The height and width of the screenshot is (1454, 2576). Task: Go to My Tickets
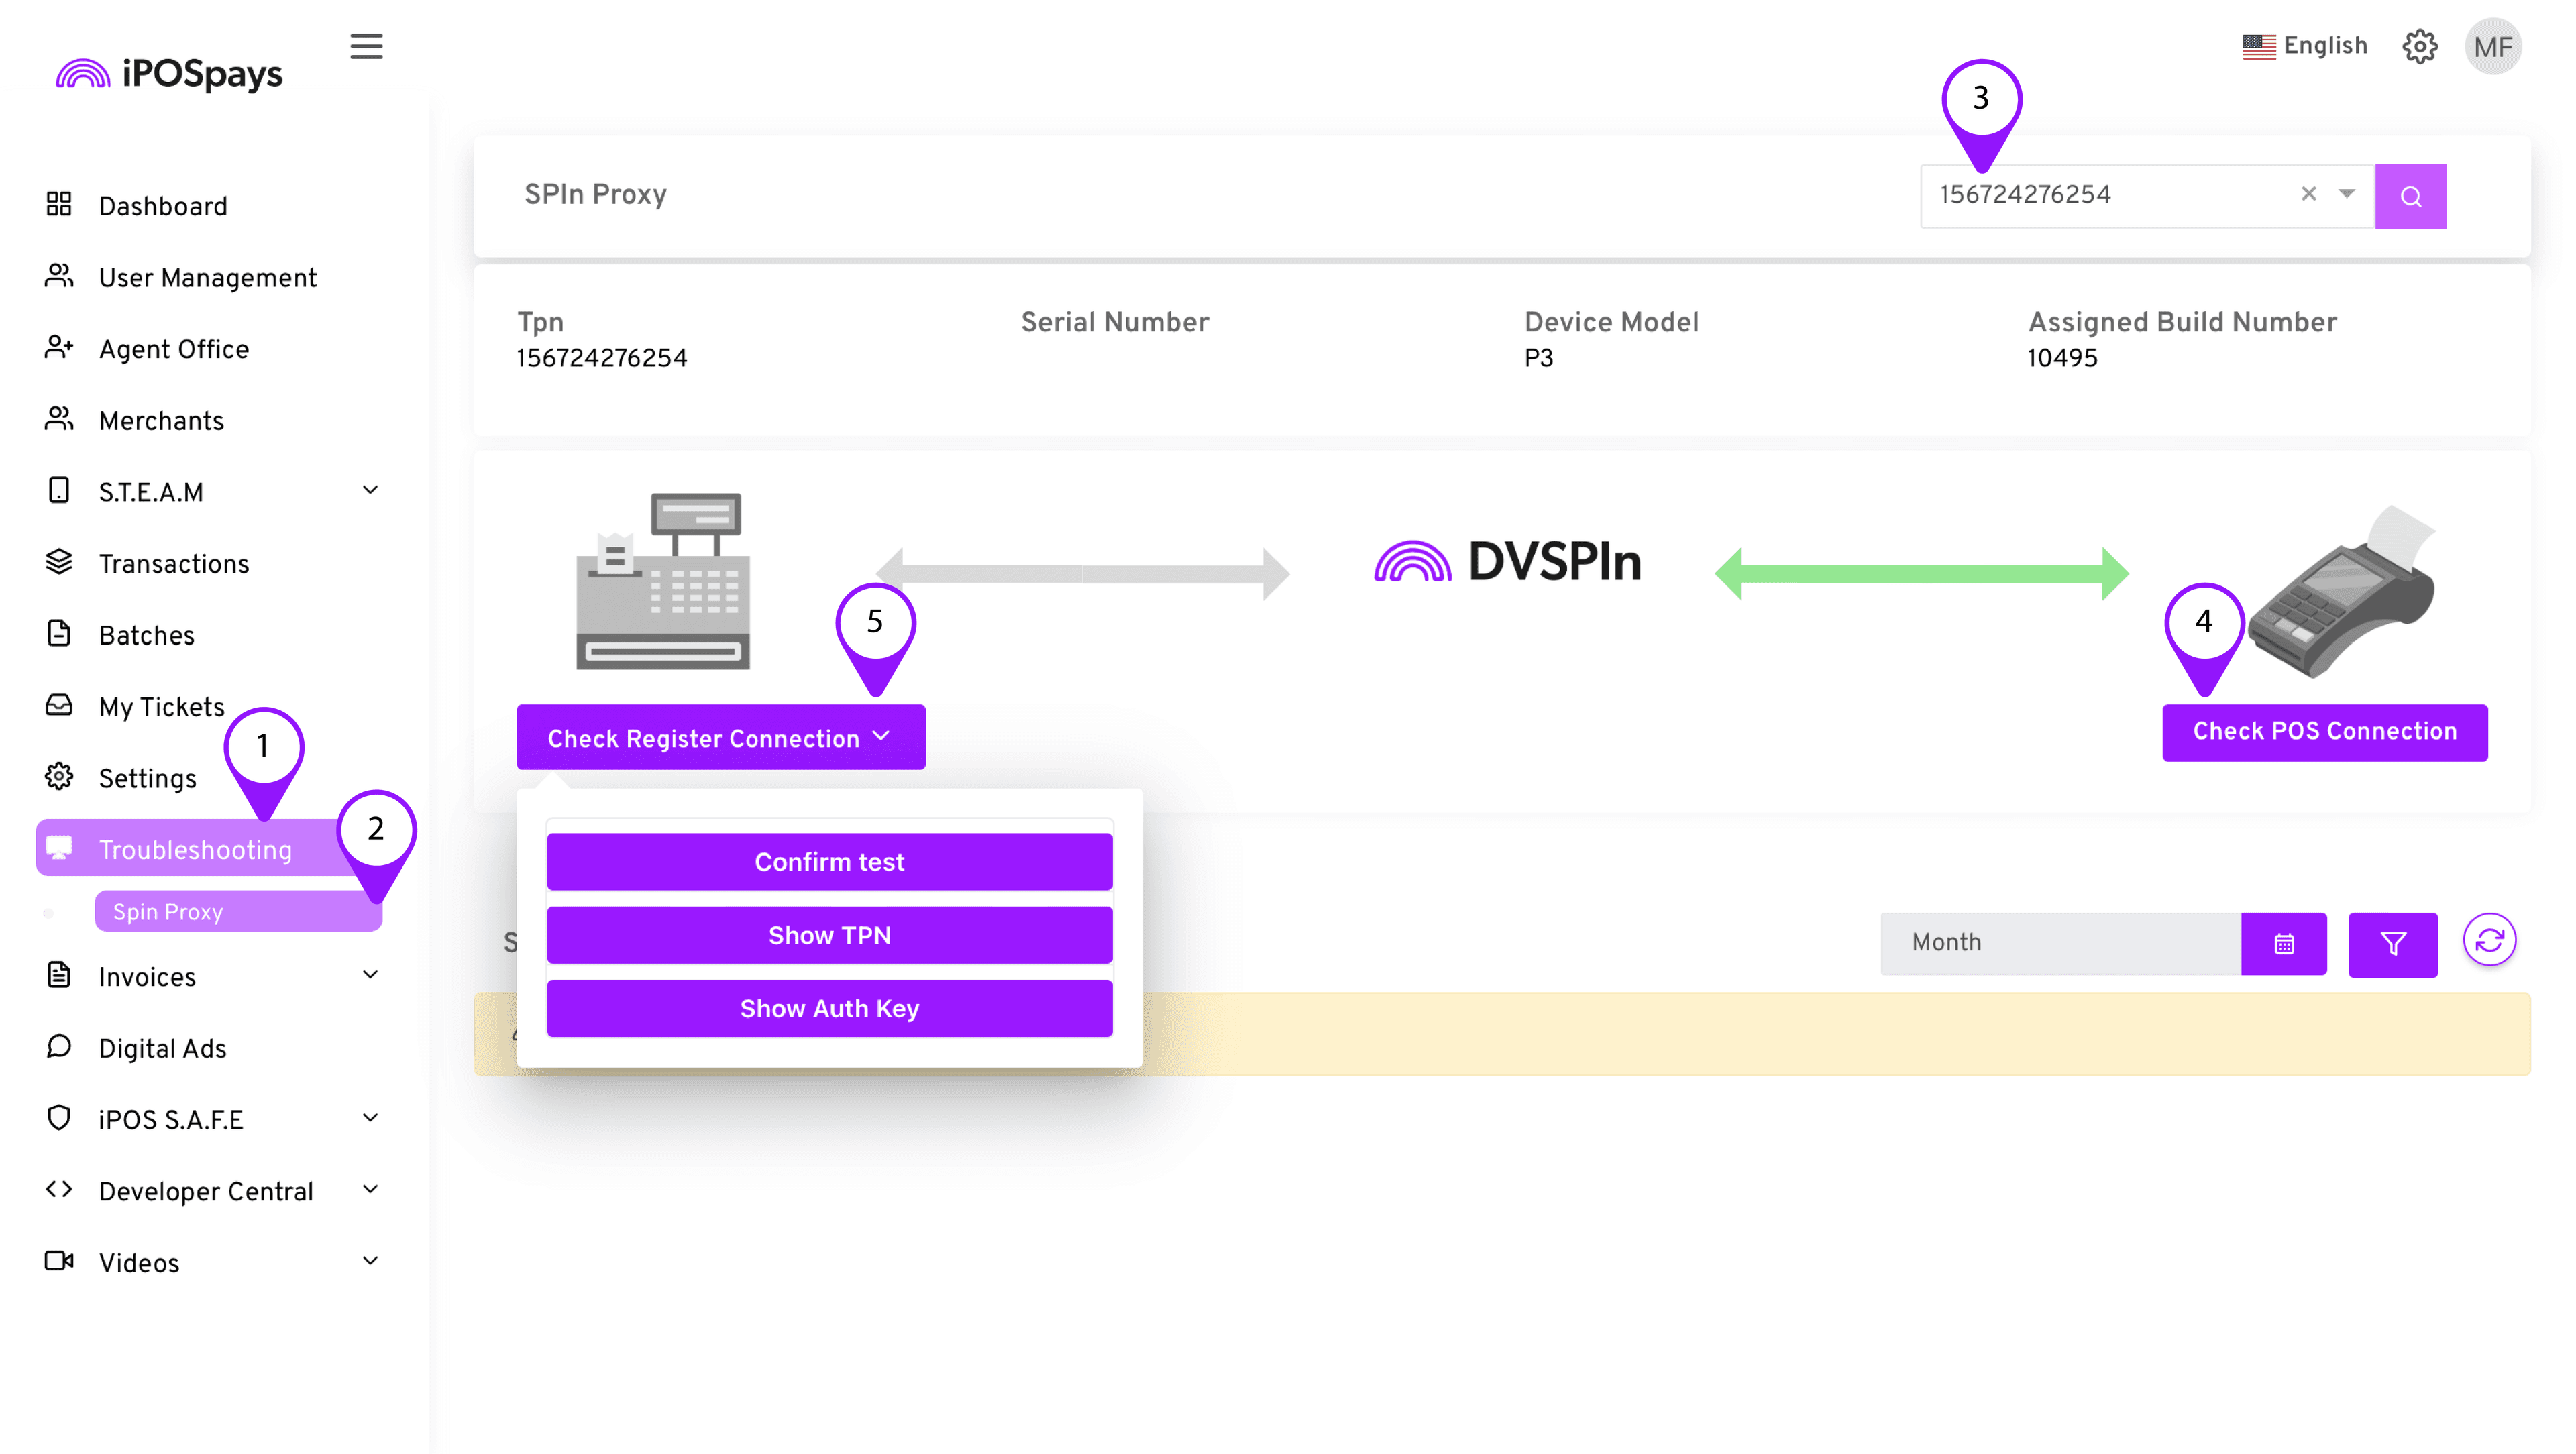[162, 707]
